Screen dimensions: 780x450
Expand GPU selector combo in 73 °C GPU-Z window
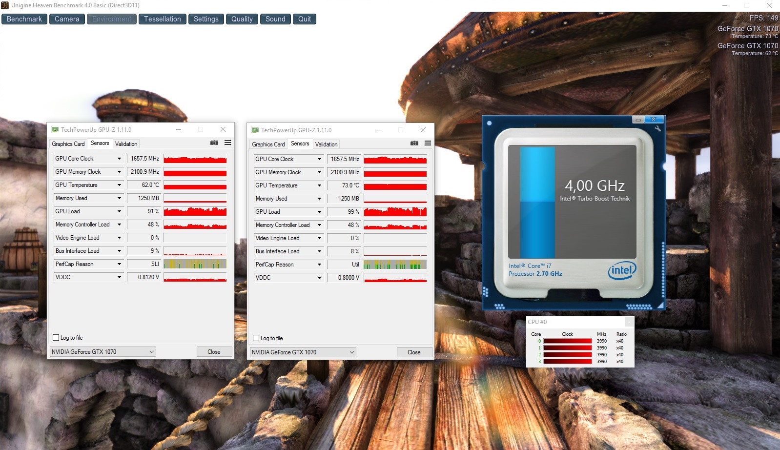coord(303,352)
